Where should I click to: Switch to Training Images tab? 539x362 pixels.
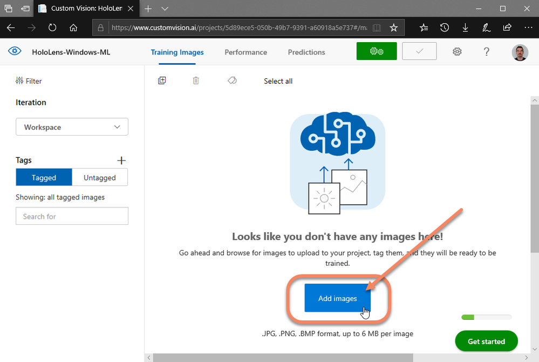click(177, 52)
